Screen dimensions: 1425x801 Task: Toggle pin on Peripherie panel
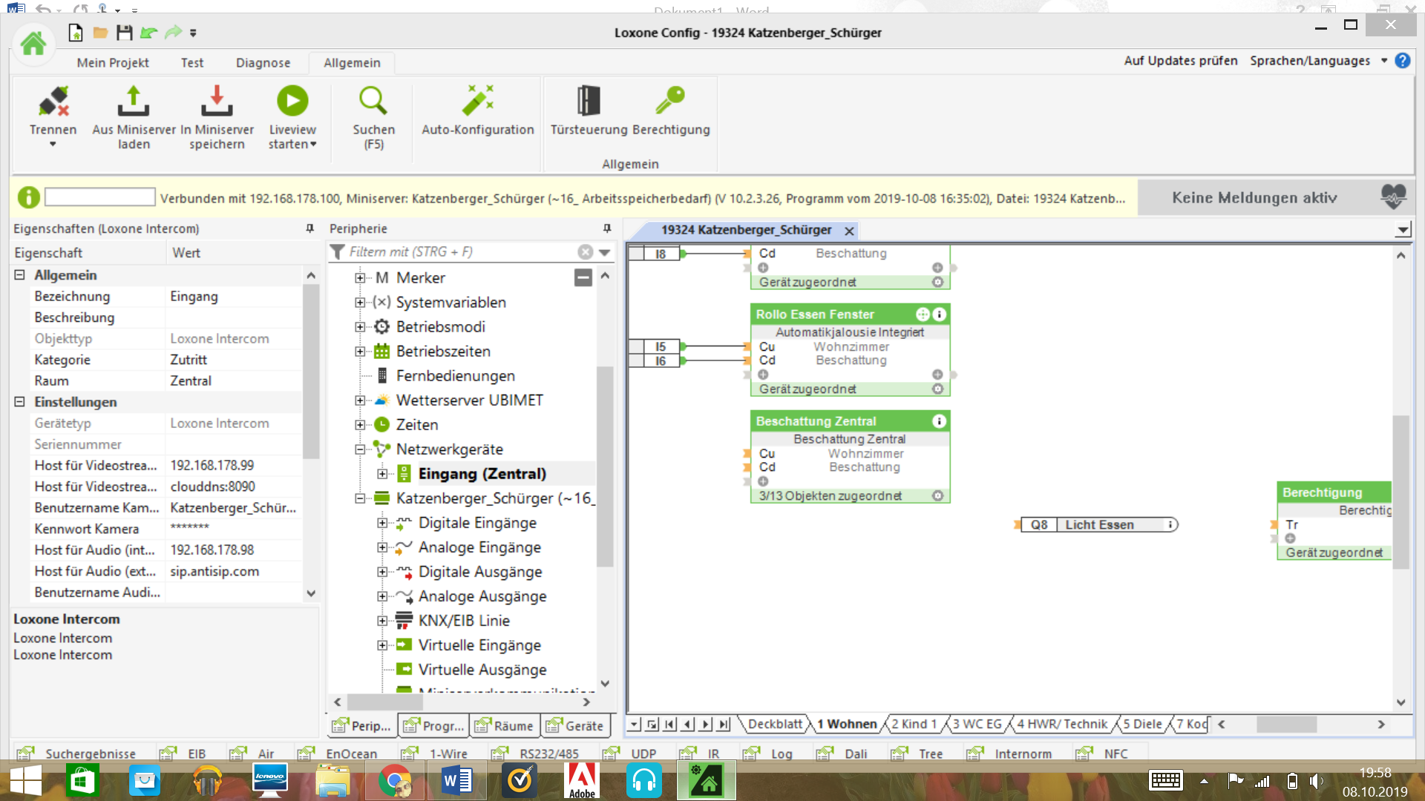tap(607, 228)
